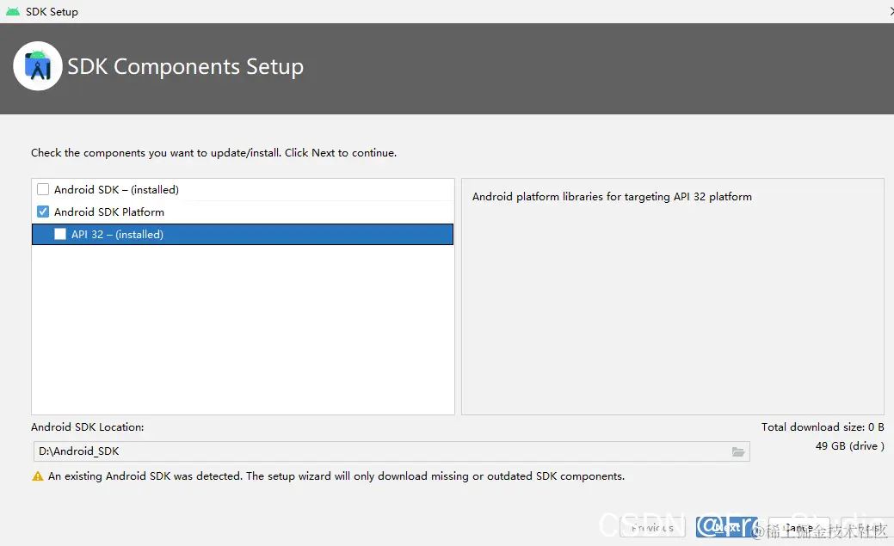Select the Android SDK – (installed) row label
The image size is (894, 546).
pyautogui.click(x=116, y=190)
